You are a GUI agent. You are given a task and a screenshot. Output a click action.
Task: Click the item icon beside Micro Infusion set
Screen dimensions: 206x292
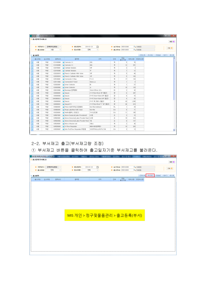(x=63, y=124)
